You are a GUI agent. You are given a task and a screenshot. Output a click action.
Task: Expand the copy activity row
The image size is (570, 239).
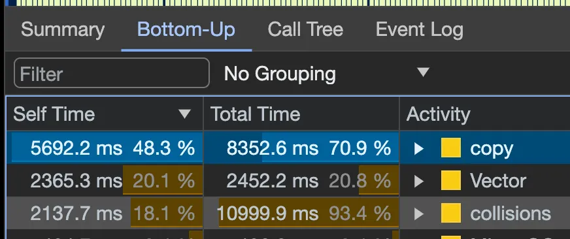[419, 148]
